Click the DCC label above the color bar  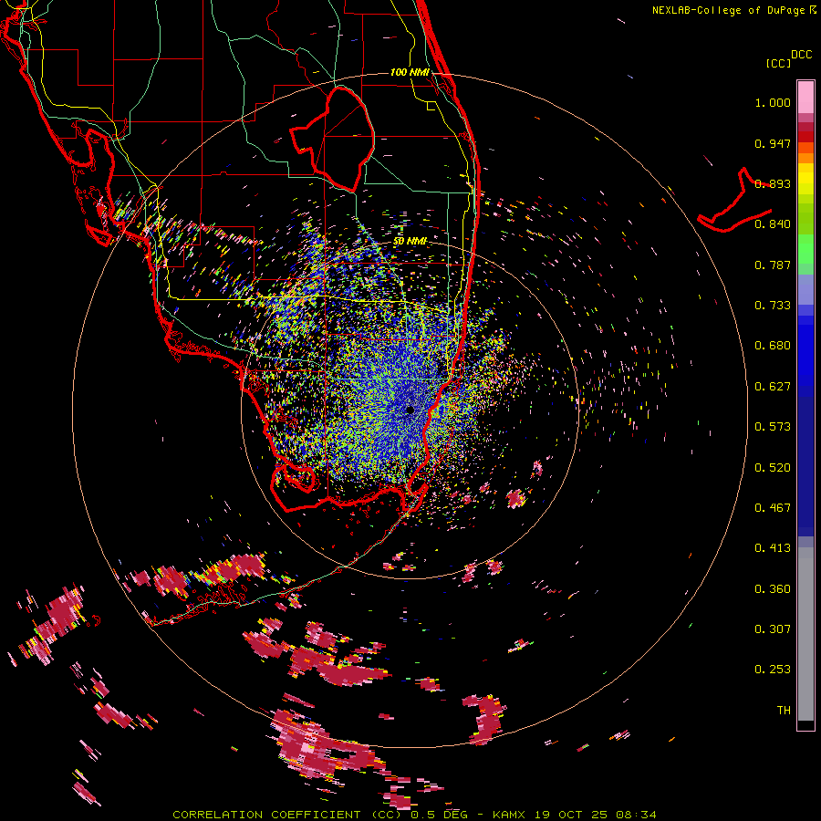coord(801,55)
